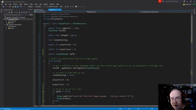Close the FlappyPlayer.cs tab
Screen dimensions: 196x110
[x=60, y=10]
